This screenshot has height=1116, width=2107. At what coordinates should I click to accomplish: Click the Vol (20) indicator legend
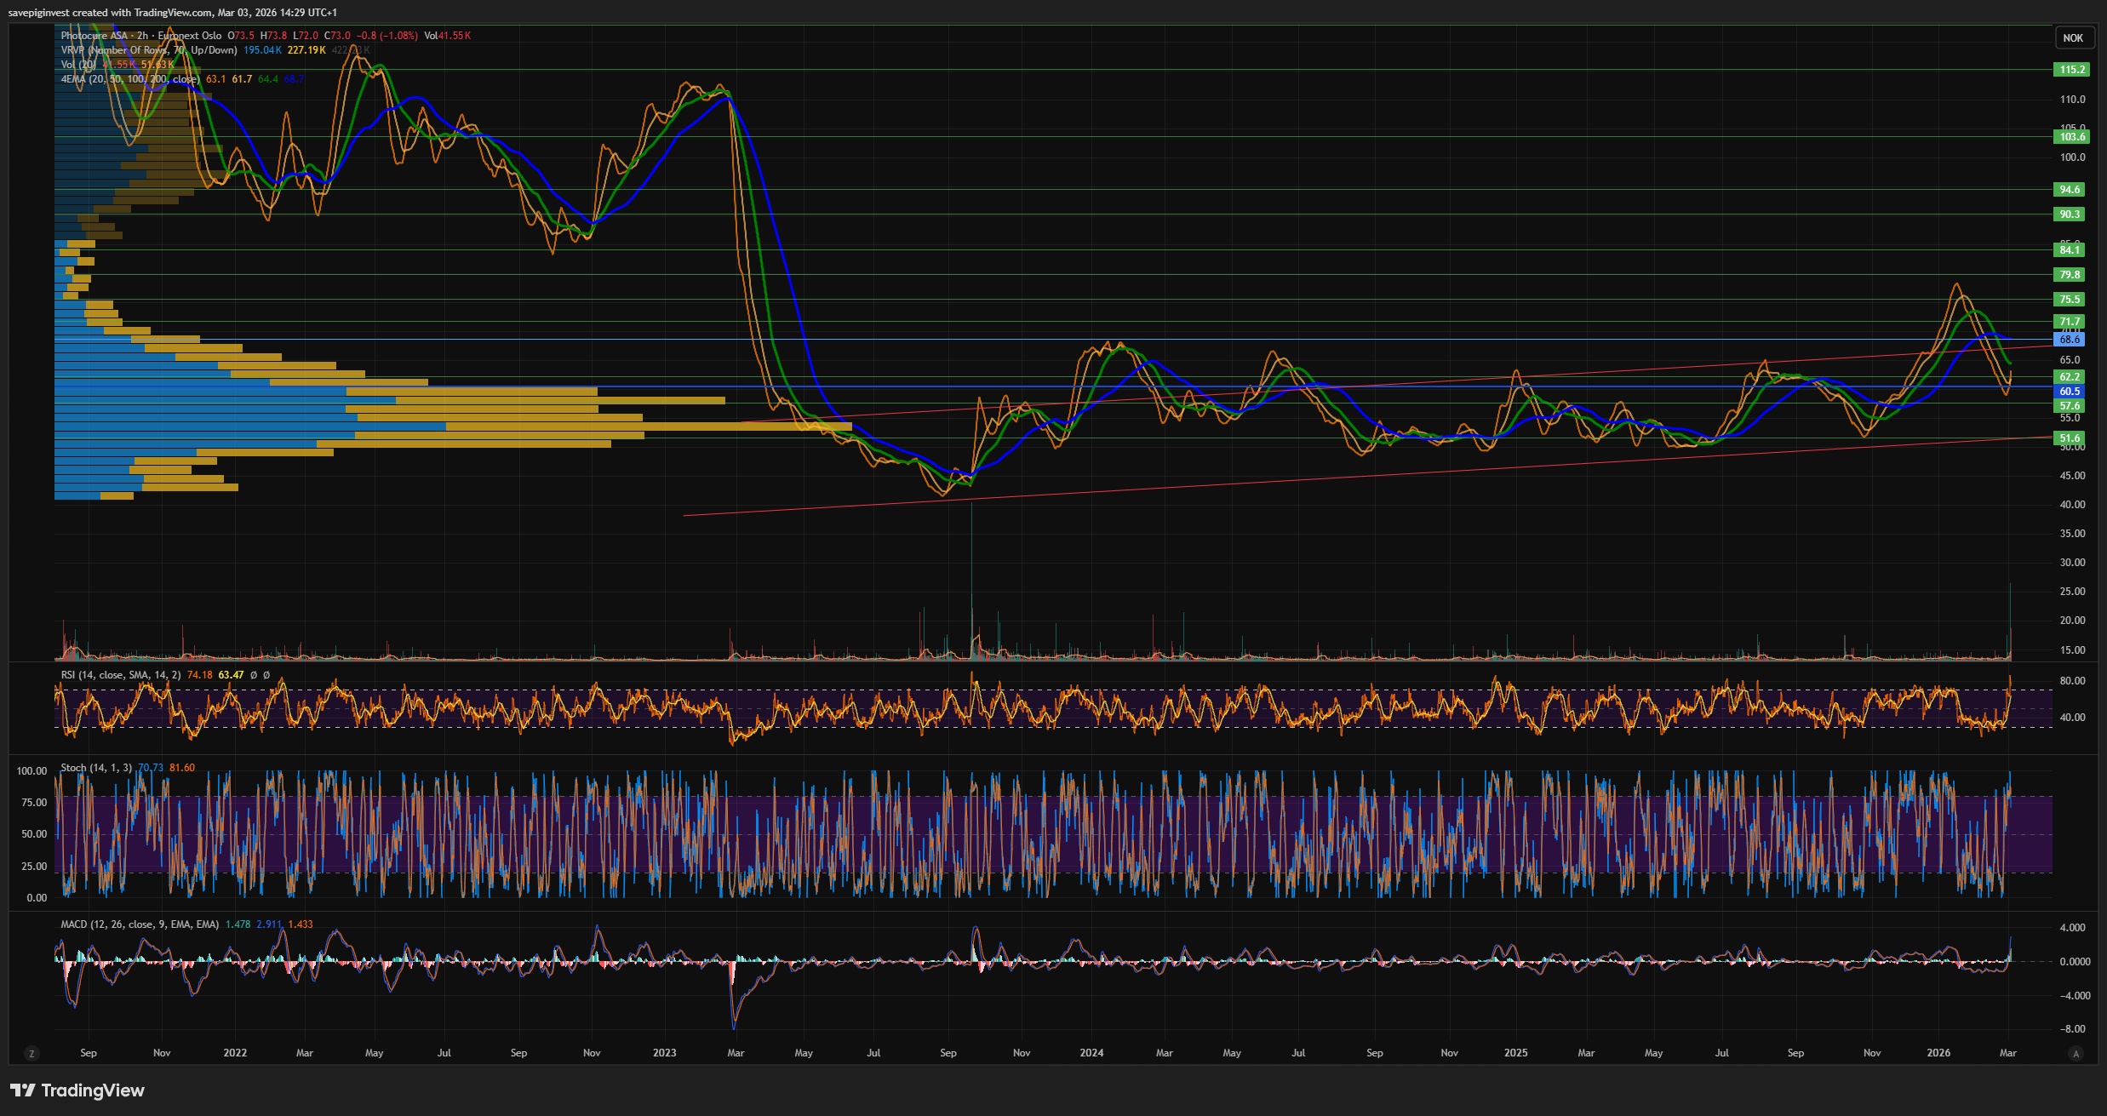pyautogui.click(x=77, y=65)
